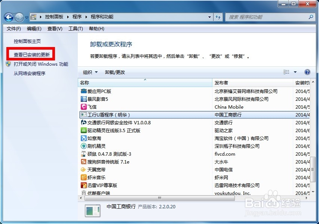The height and width of the screenshot is (224, 319).
Task: Click the blue help question mark icon
Action: [x=307, y=72]
